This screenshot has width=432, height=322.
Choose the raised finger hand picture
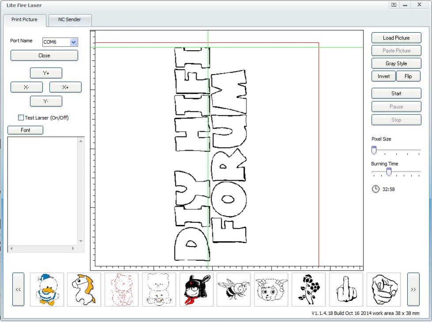tap(346, 289)
